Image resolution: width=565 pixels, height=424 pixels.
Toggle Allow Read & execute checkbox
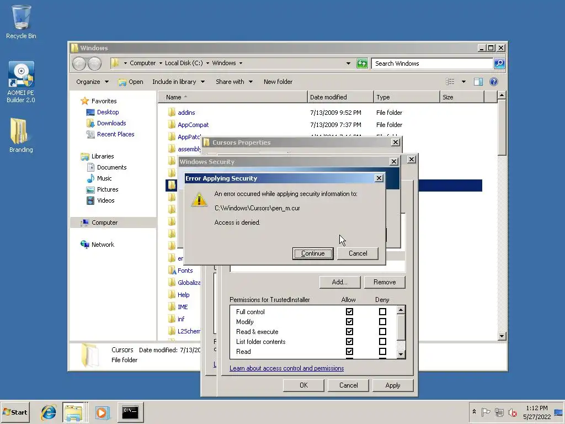click(349, 331)
